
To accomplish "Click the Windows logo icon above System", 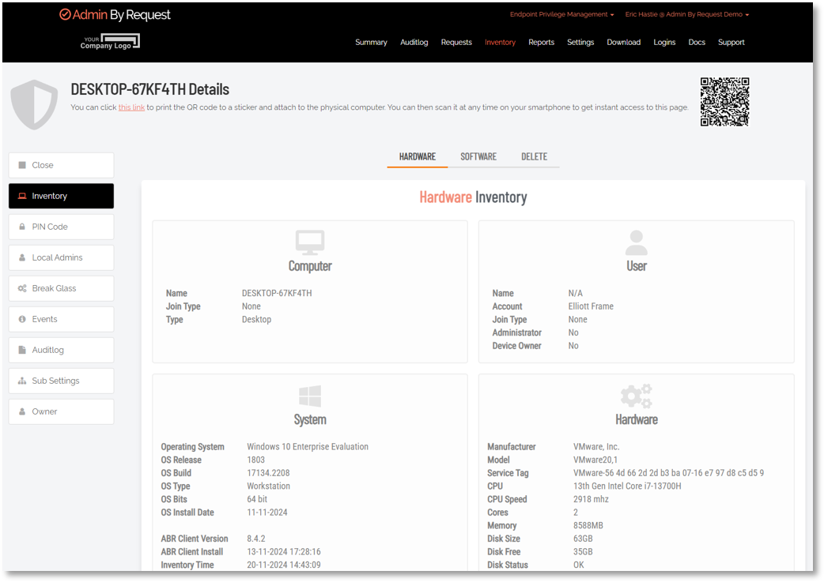I will (x=310, y=396).
